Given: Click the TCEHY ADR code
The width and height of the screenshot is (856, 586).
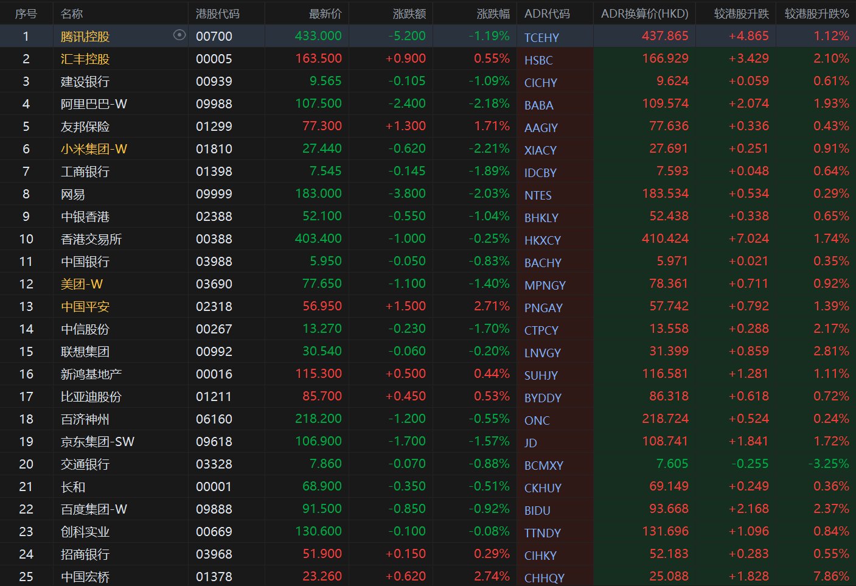Looking at the screenshot, I should tap(541, 38).
